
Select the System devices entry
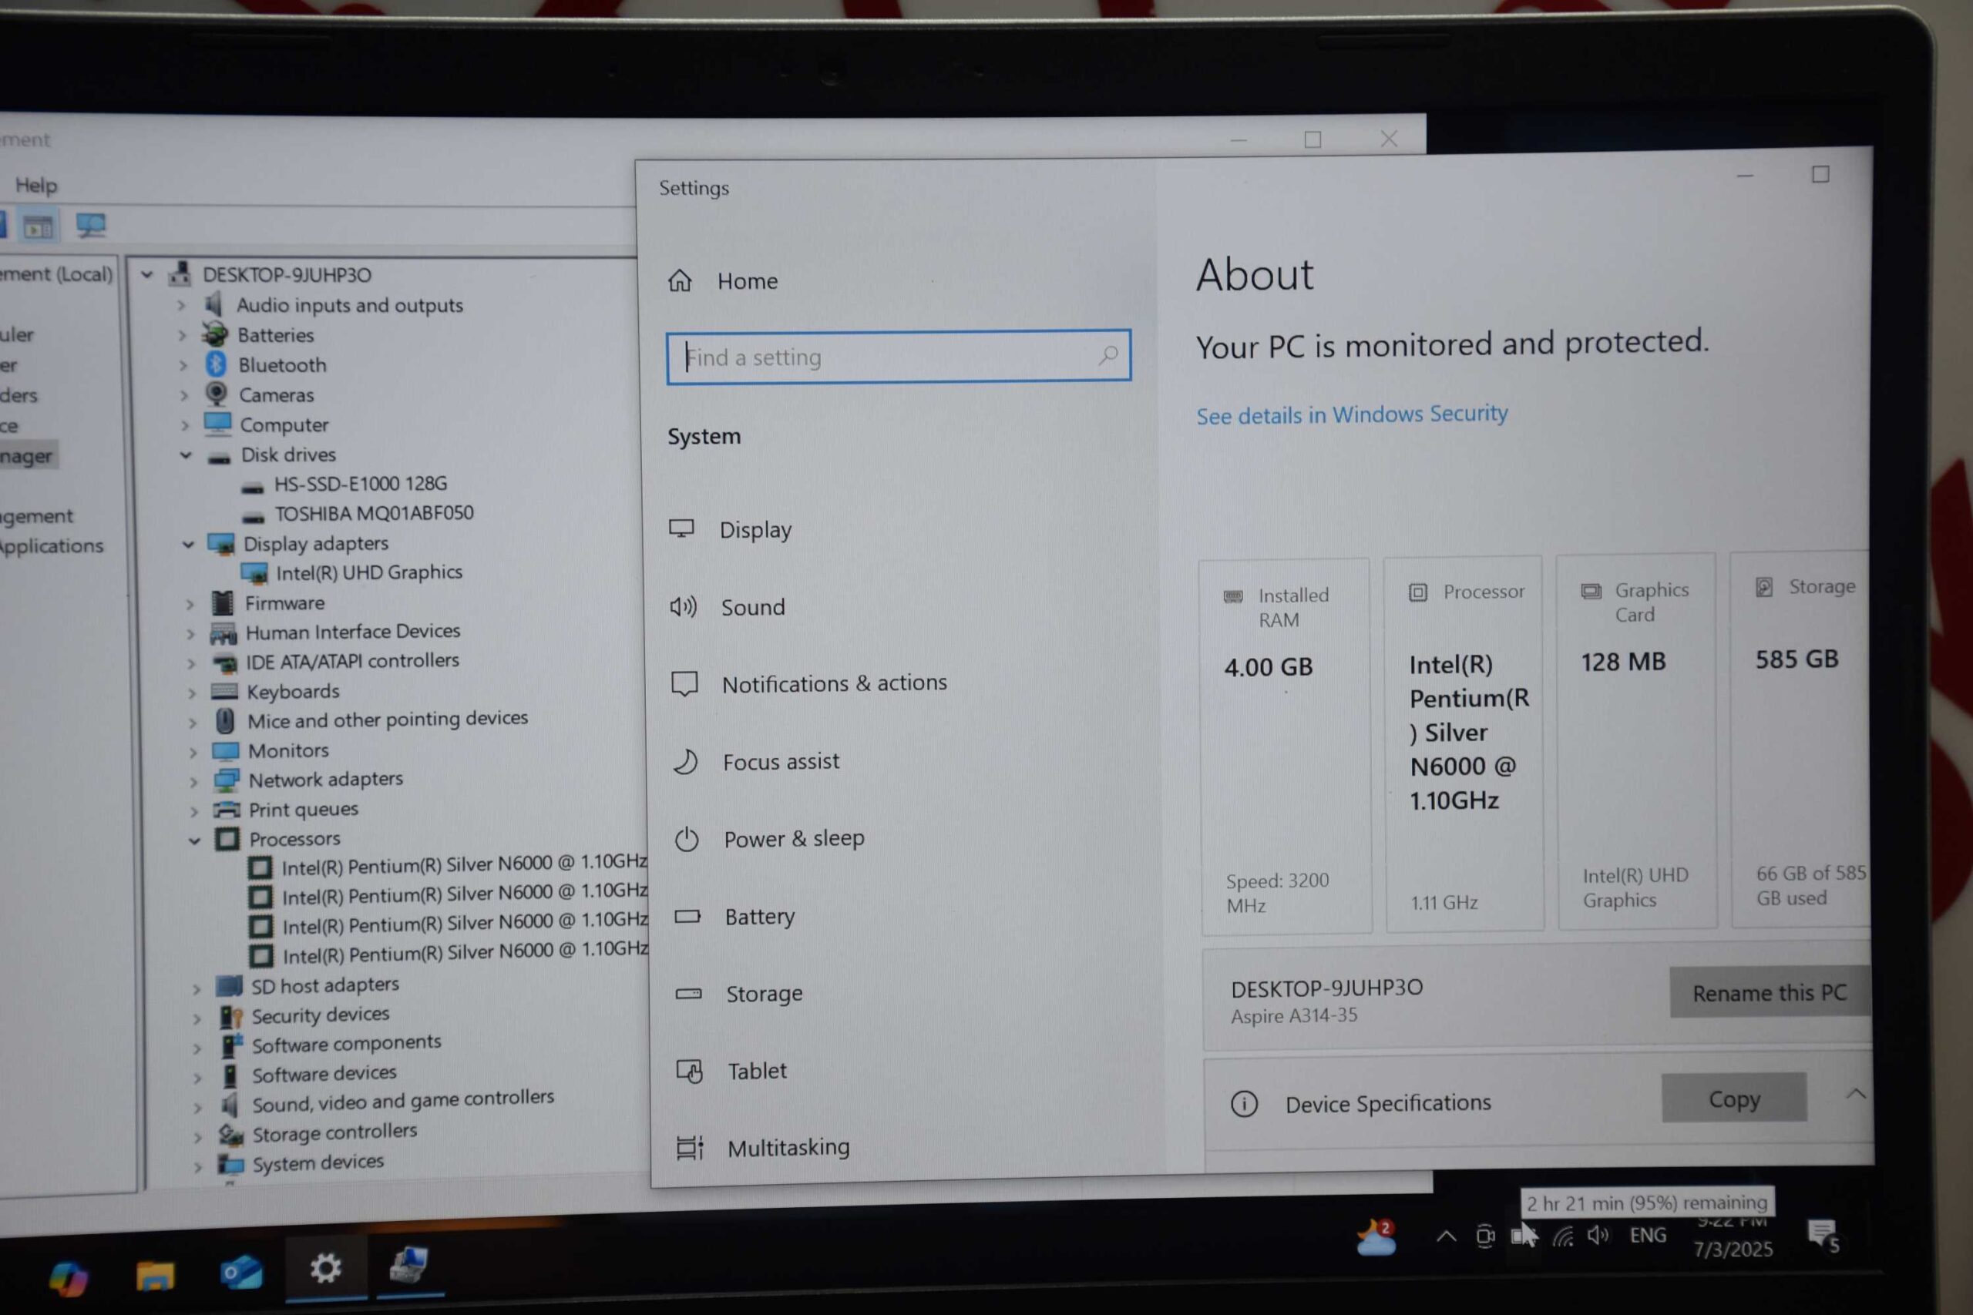318,1162
